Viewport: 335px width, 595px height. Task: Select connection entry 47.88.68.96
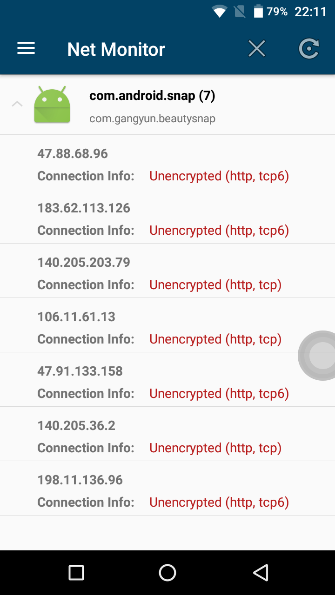click(x=167, y=162)
